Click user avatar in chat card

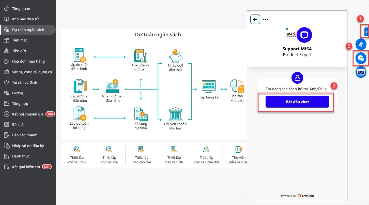coord(297,78)
